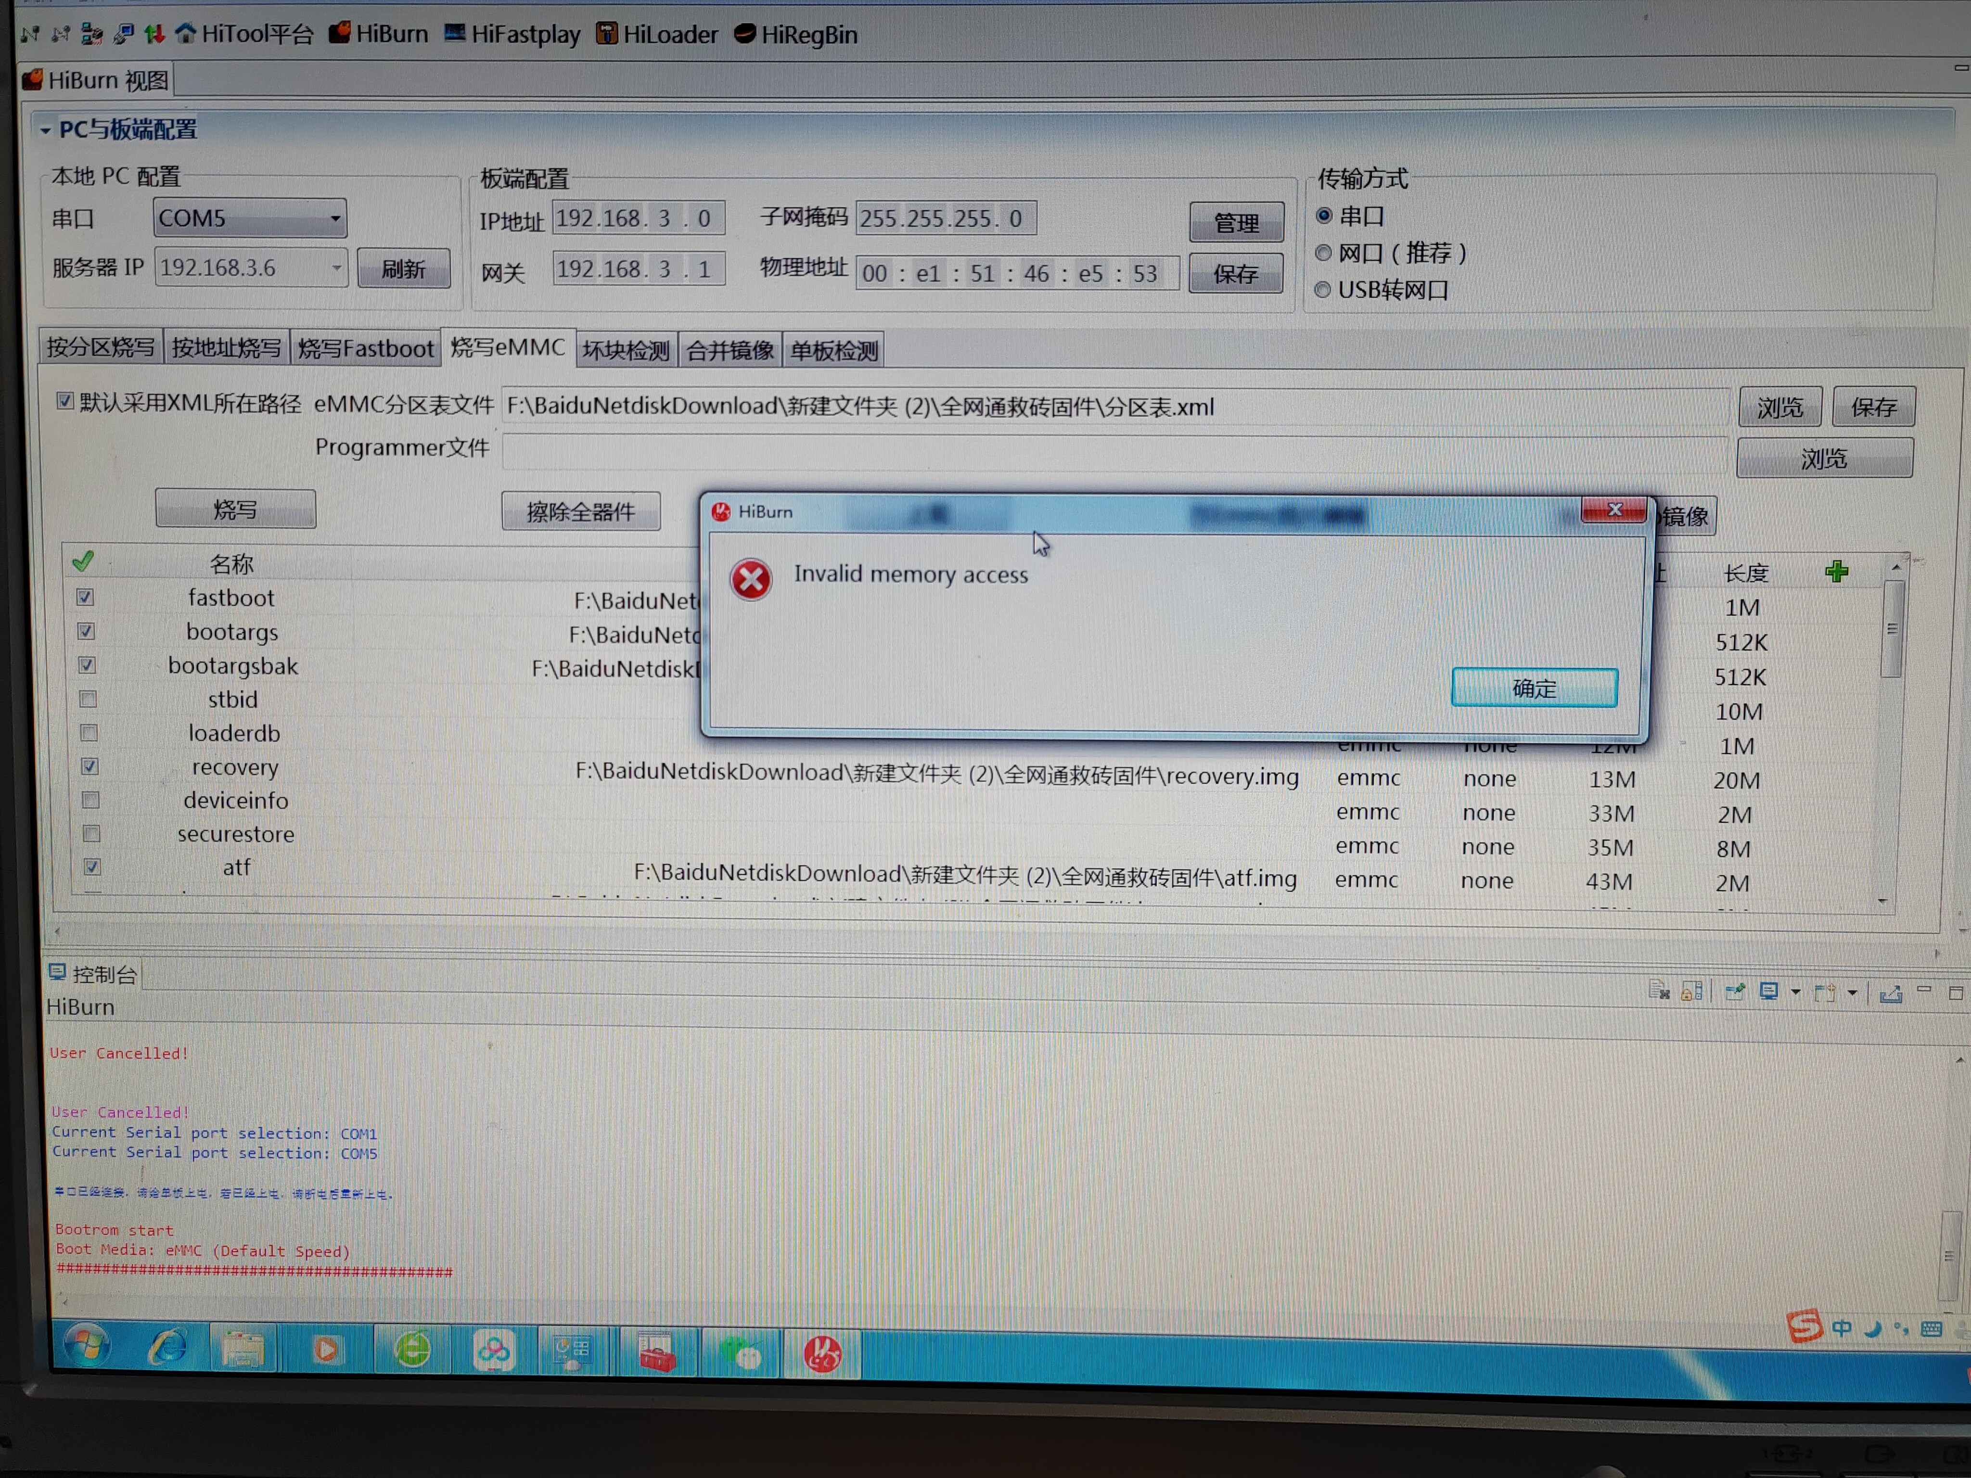
Task: Select the 控制台 console tab
Action: coord(93,975)
